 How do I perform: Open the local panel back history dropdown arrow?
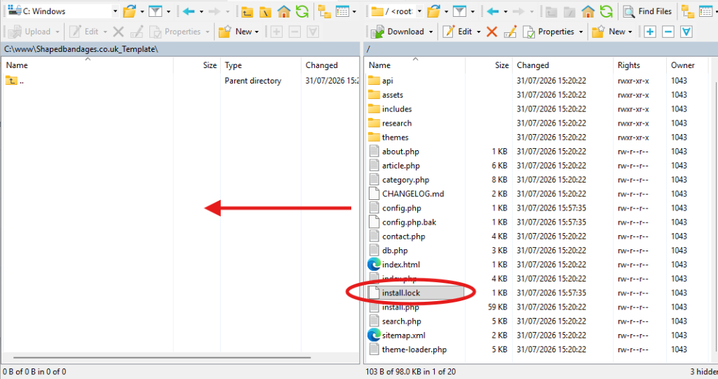click(201, 11)
